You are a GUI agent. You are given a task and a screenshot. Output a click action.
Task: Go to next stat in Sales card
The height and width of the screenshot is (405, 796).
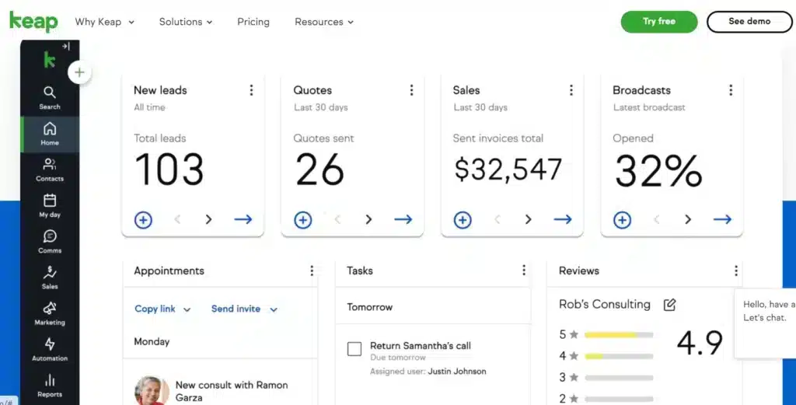click(529, 219)
